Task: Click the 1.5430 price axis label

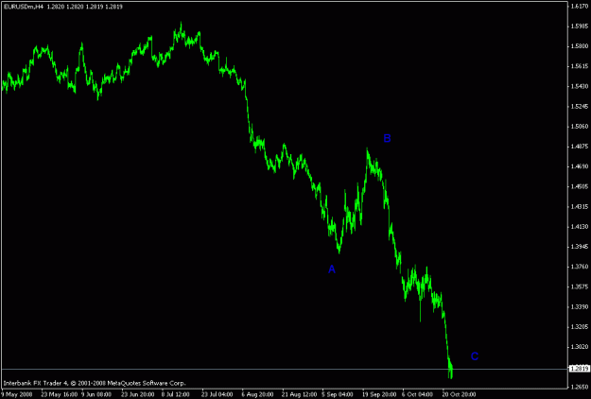Action: [580, 86]
